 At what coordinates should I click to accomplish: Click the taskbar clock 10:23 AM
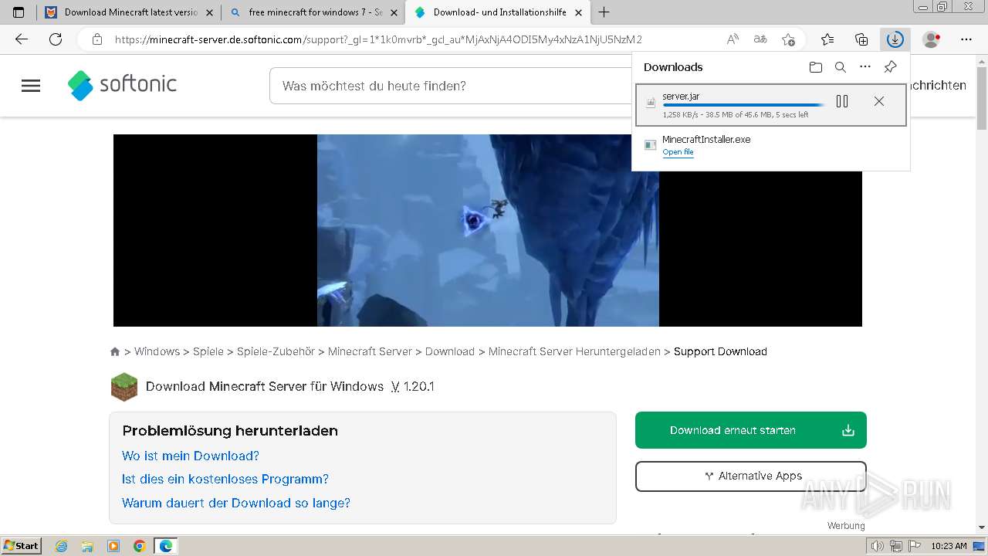coord(949,546)
